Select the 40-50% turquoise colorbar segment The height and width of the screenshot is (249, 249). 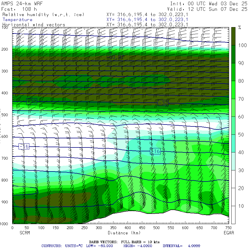click(x=233, y=143)
